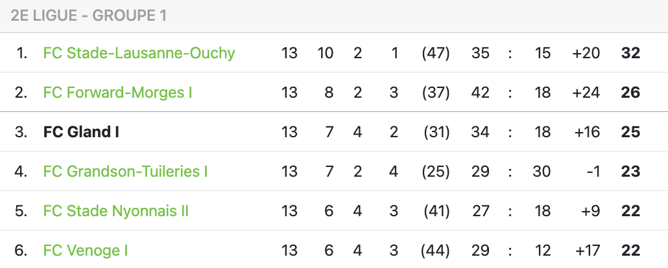The width and height of the screenshot is (668, 268).
Task: Click the +20 goal difference value
Action: tap(586, 53)
